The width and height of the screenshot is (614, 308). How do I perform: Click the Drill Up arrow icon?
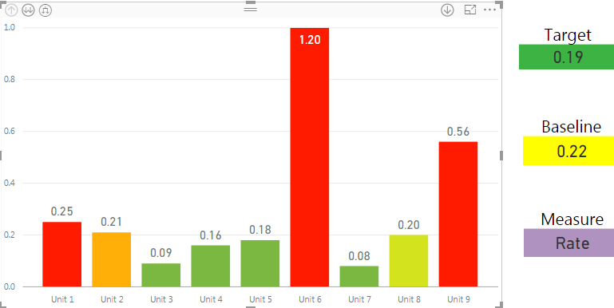click(x=11, y=10)
